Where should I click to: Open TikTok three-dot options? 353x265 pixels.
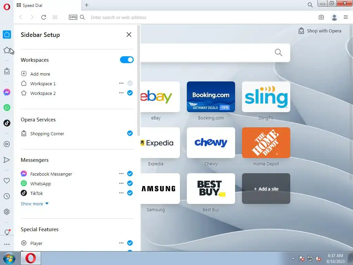(x=121, y=193)
